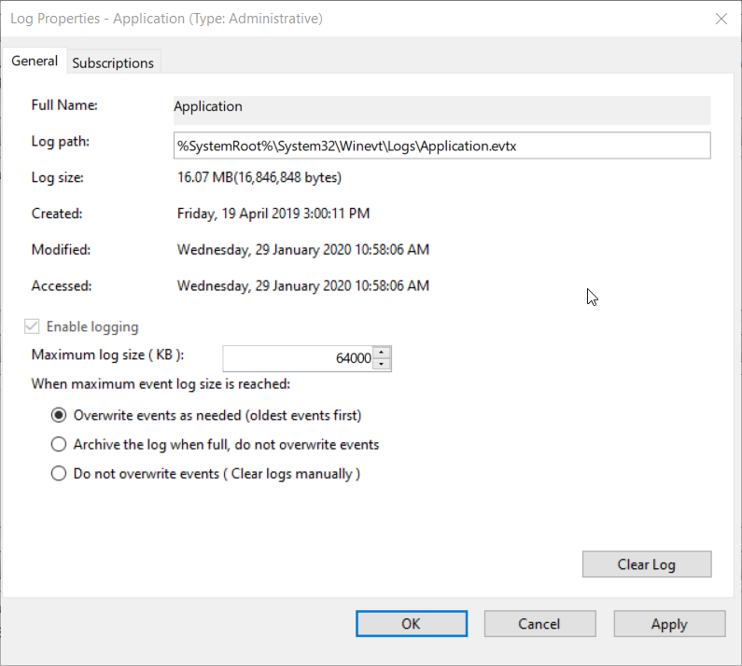The width and height of the screenshot is (742, 666).
Task: Apply the log property changes
Action: [669, 624]
